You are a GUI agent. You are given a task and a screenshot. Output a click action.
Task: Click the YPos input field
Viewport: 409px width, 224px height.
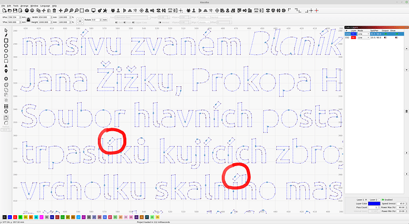click(14, 22)
